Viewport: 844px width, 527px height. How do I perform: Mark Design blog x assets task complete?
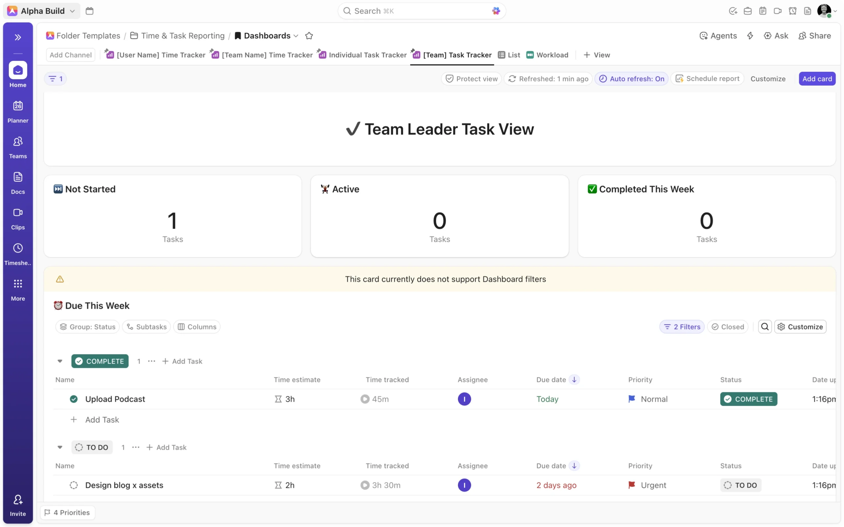point(74,485)
